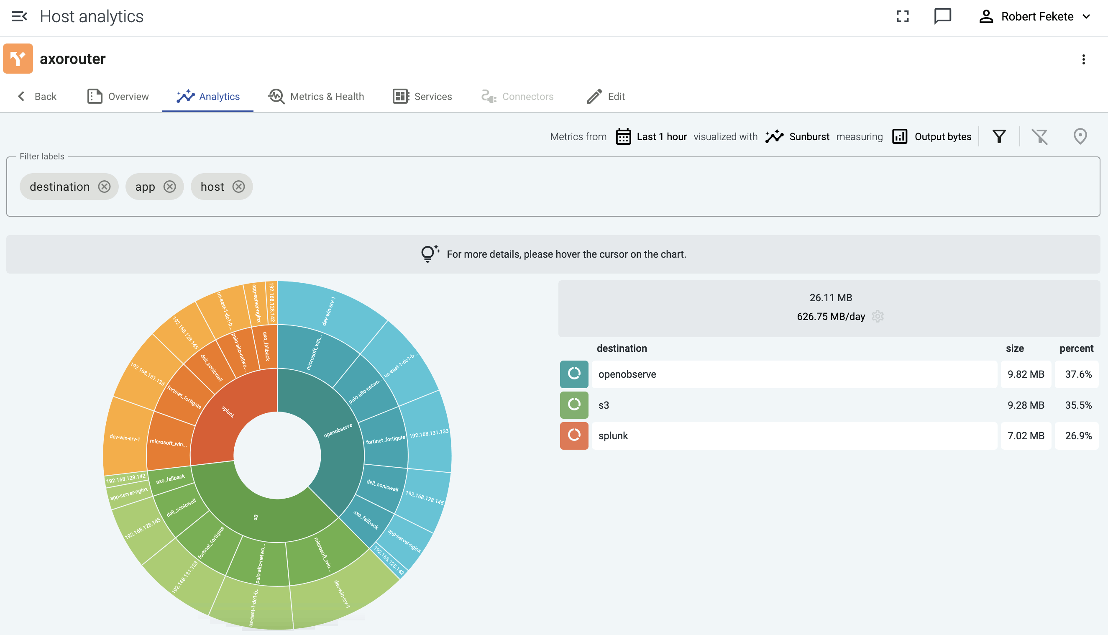Click the location pin icon

point(1080,136)
